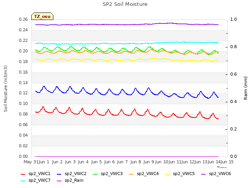Click the 0.20 left axis value
The width and height of the screenshot is (251, 188).
tap(24, 51)
